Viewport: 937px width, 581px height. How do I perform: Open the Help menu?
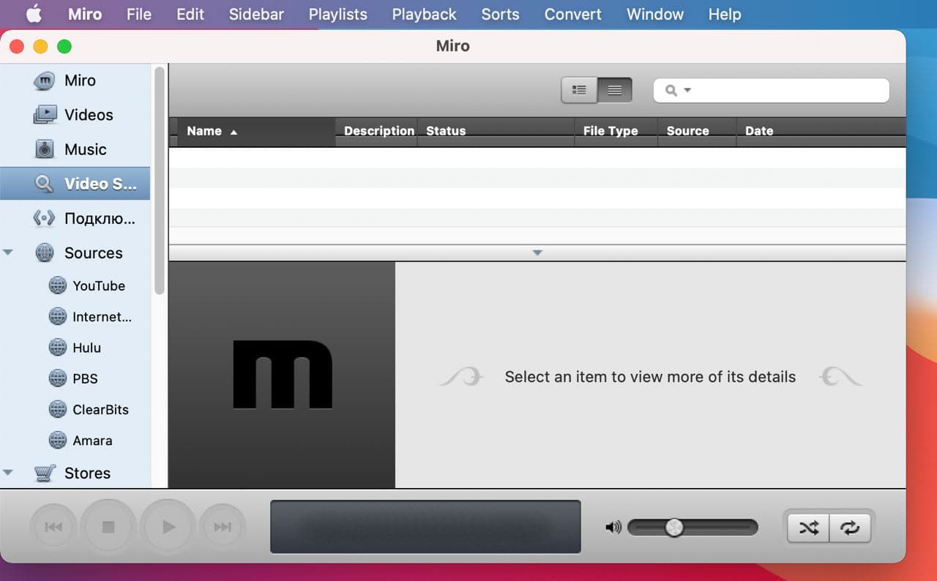click(725, 14)
